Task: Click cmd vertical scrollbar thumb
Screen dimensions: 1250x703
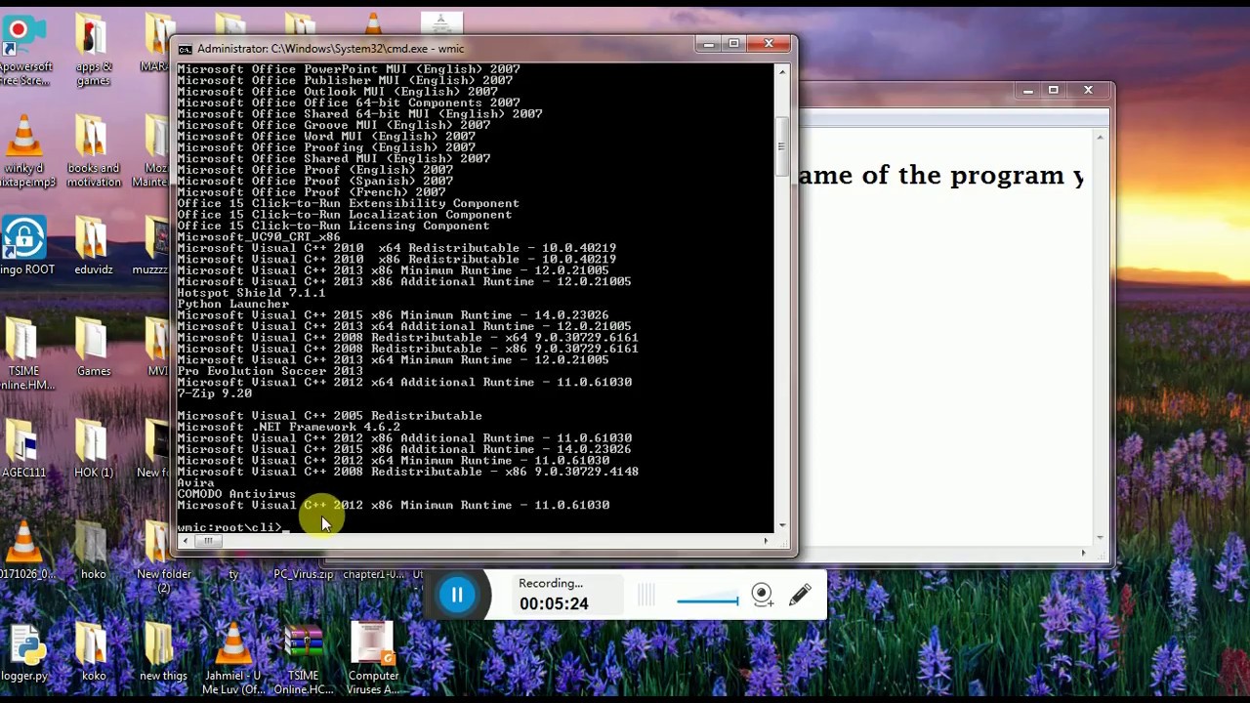Action: tap(781, 146)
